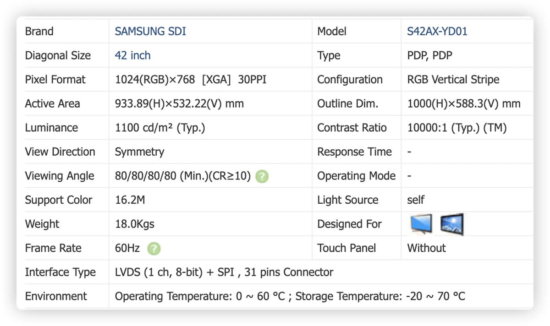Click the help icon next to 60Hz
Image resolution: width=550 pixels, height=326 pixels.
pyautogui.click(x=154, y=249)
